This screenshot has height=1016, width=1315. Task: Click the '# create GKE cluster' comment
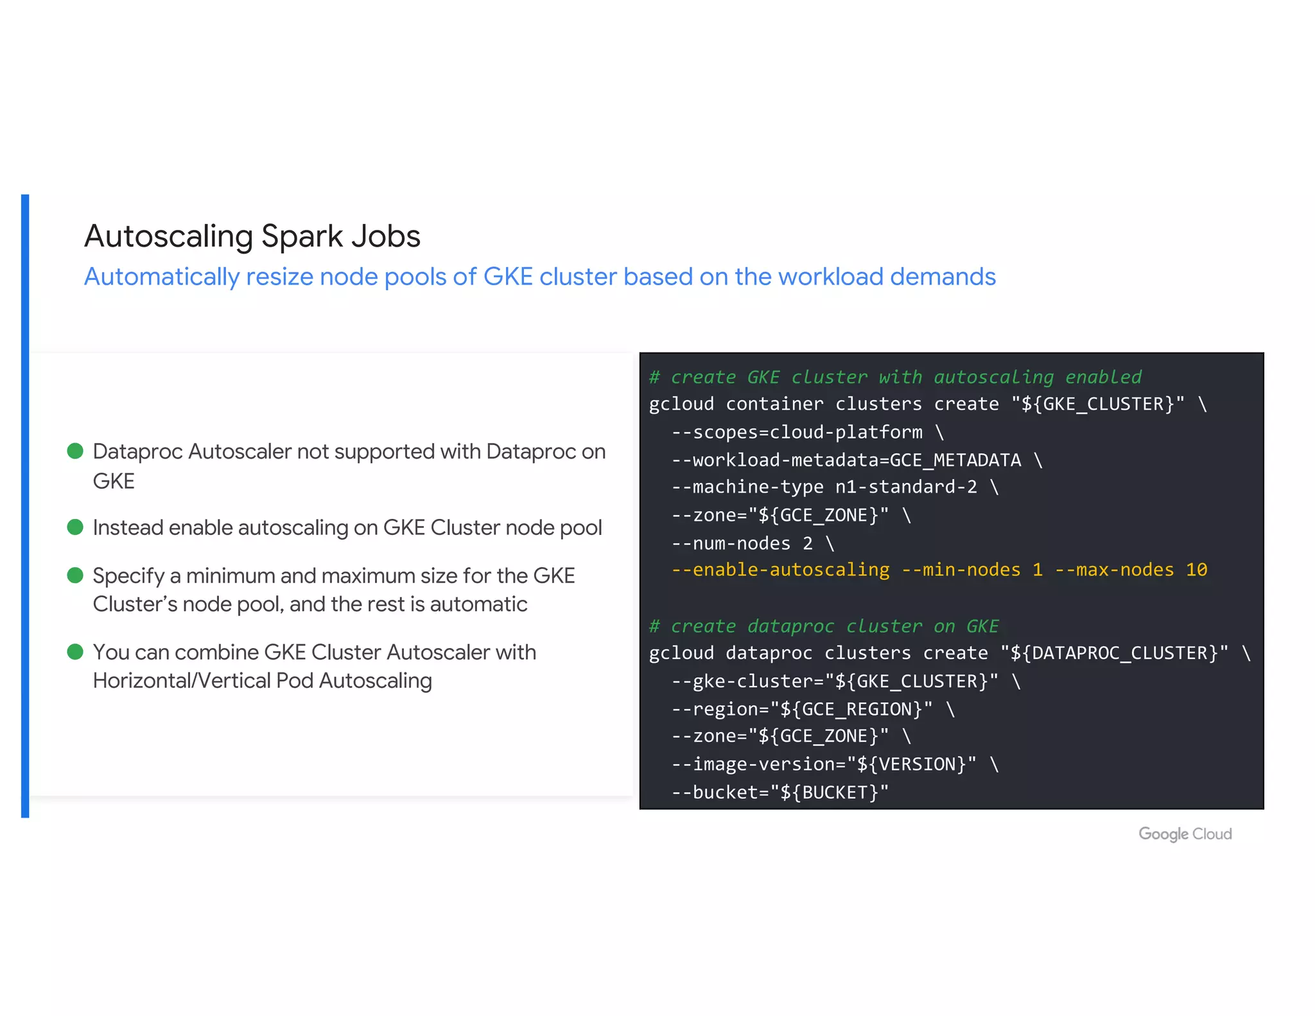pos(895,377)
